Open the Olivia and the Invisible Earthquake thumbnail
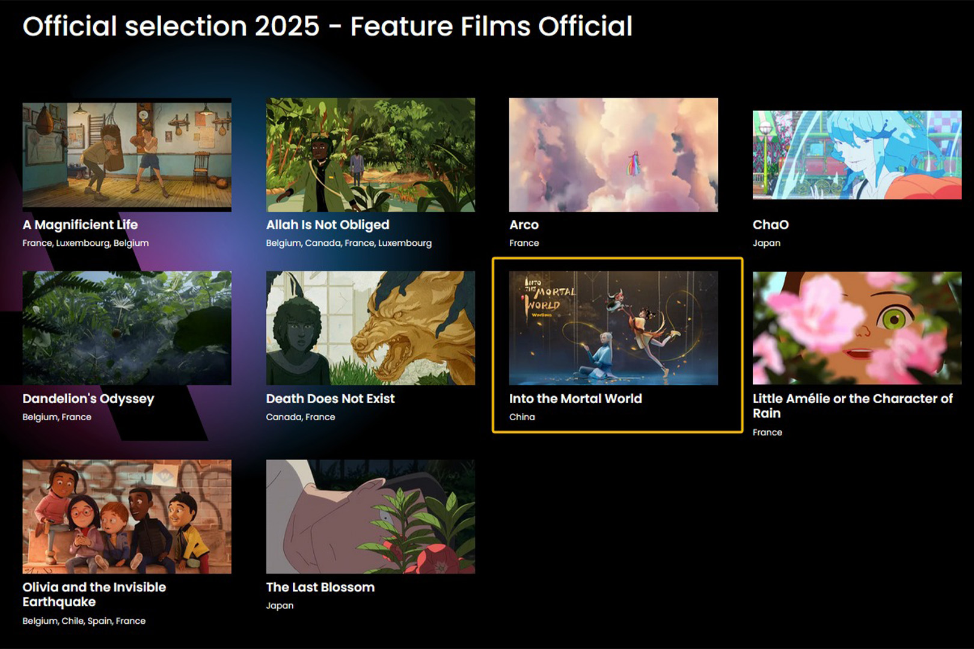This screenshot has height=649, width=974. [x=126, y=516]
